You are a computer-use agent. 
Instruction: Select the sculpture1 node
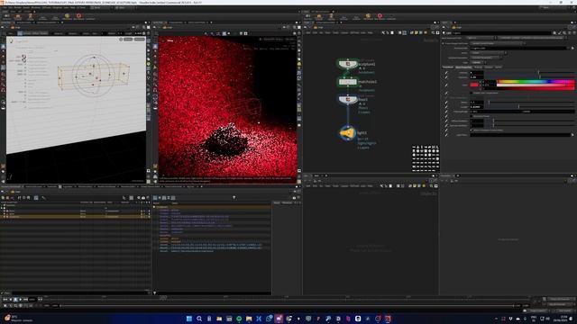pos(347,64)
